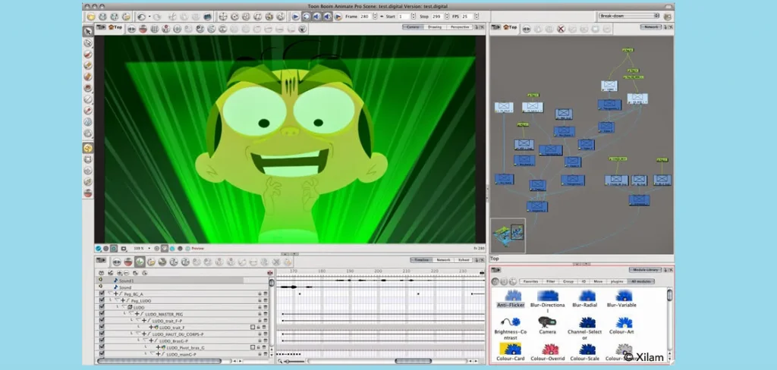Select the Anti-Flicker module
Viewport: 777px width, 370px height.
[511, 299]
